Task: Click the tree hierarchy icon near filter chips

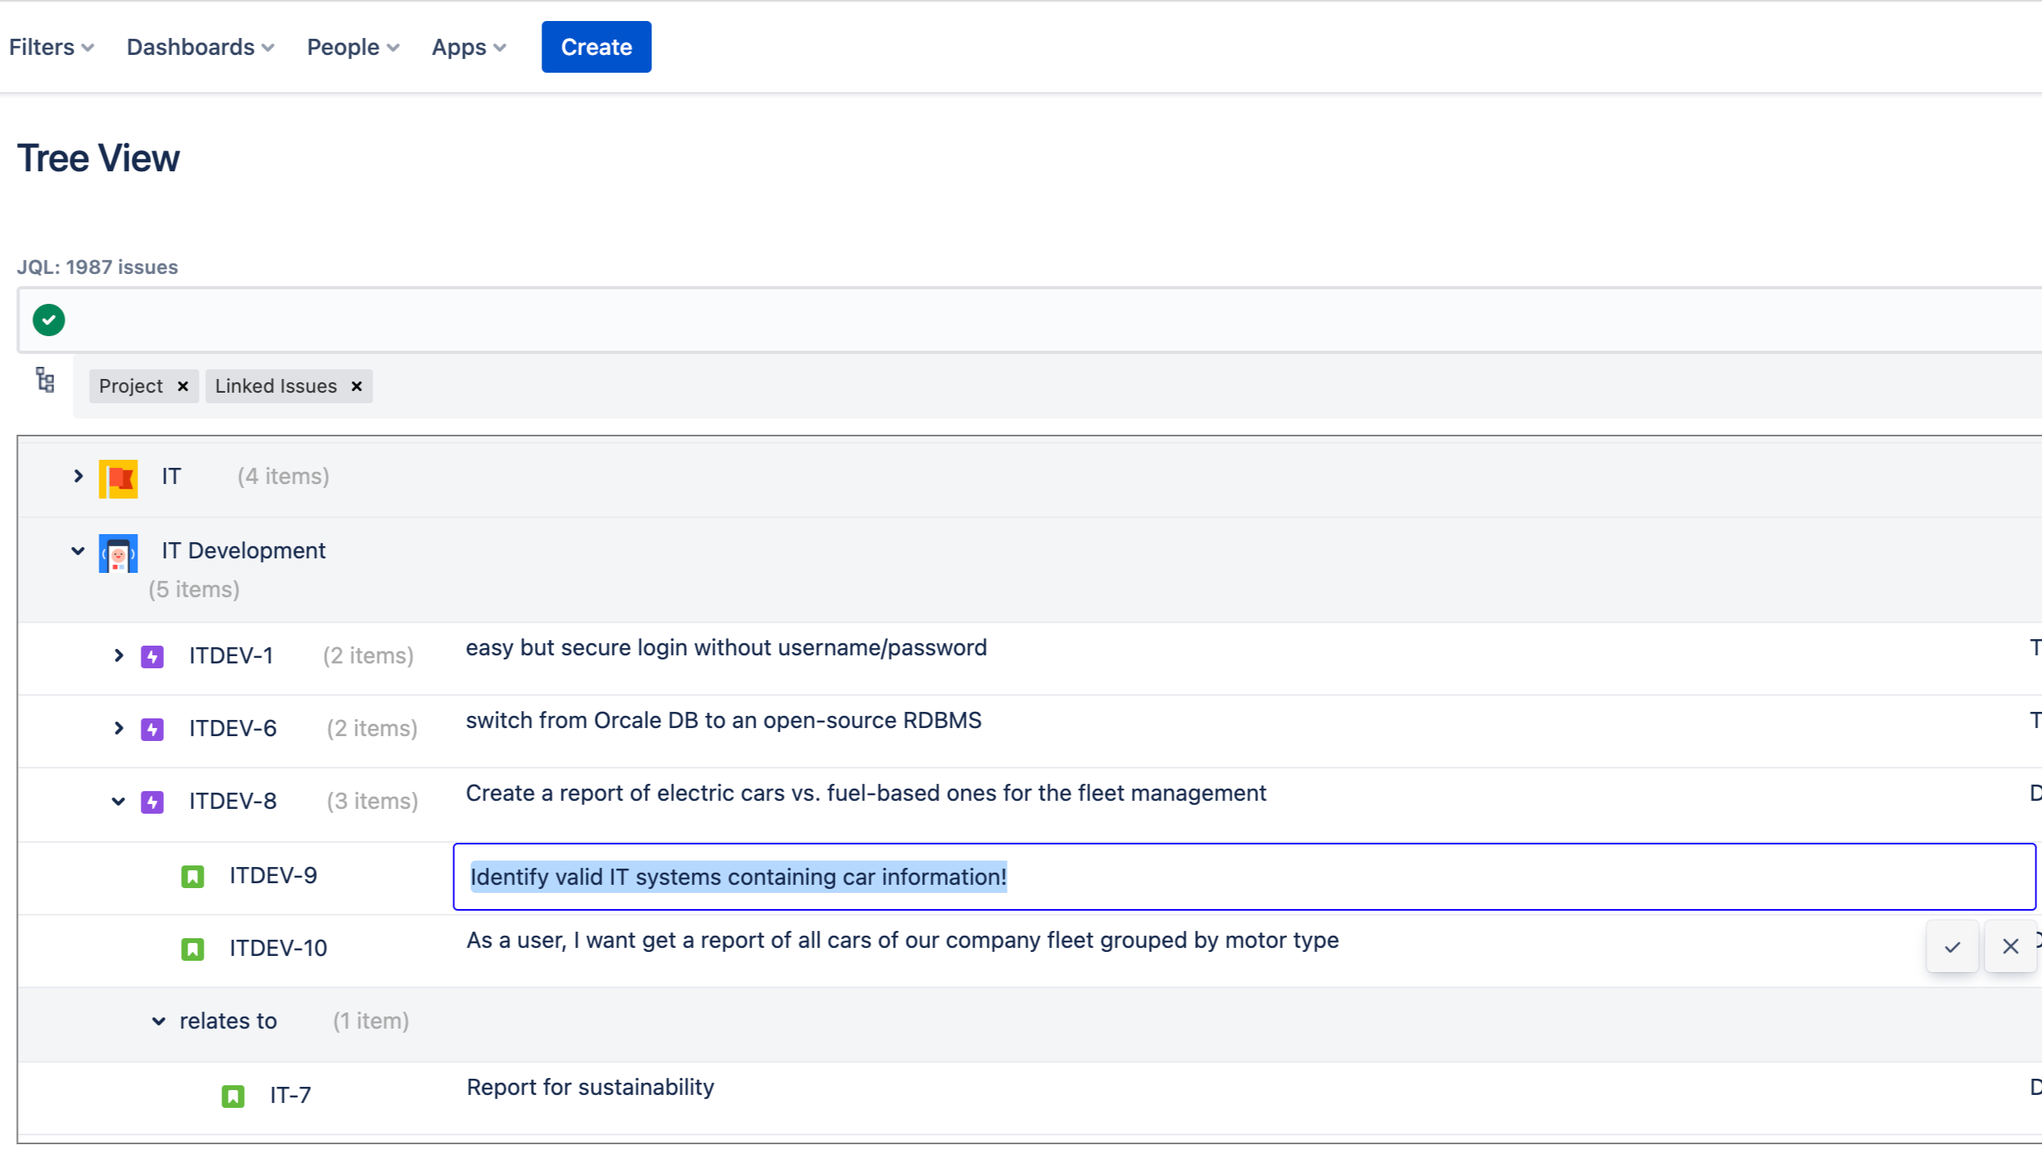Action: click(x=44, y=380)
